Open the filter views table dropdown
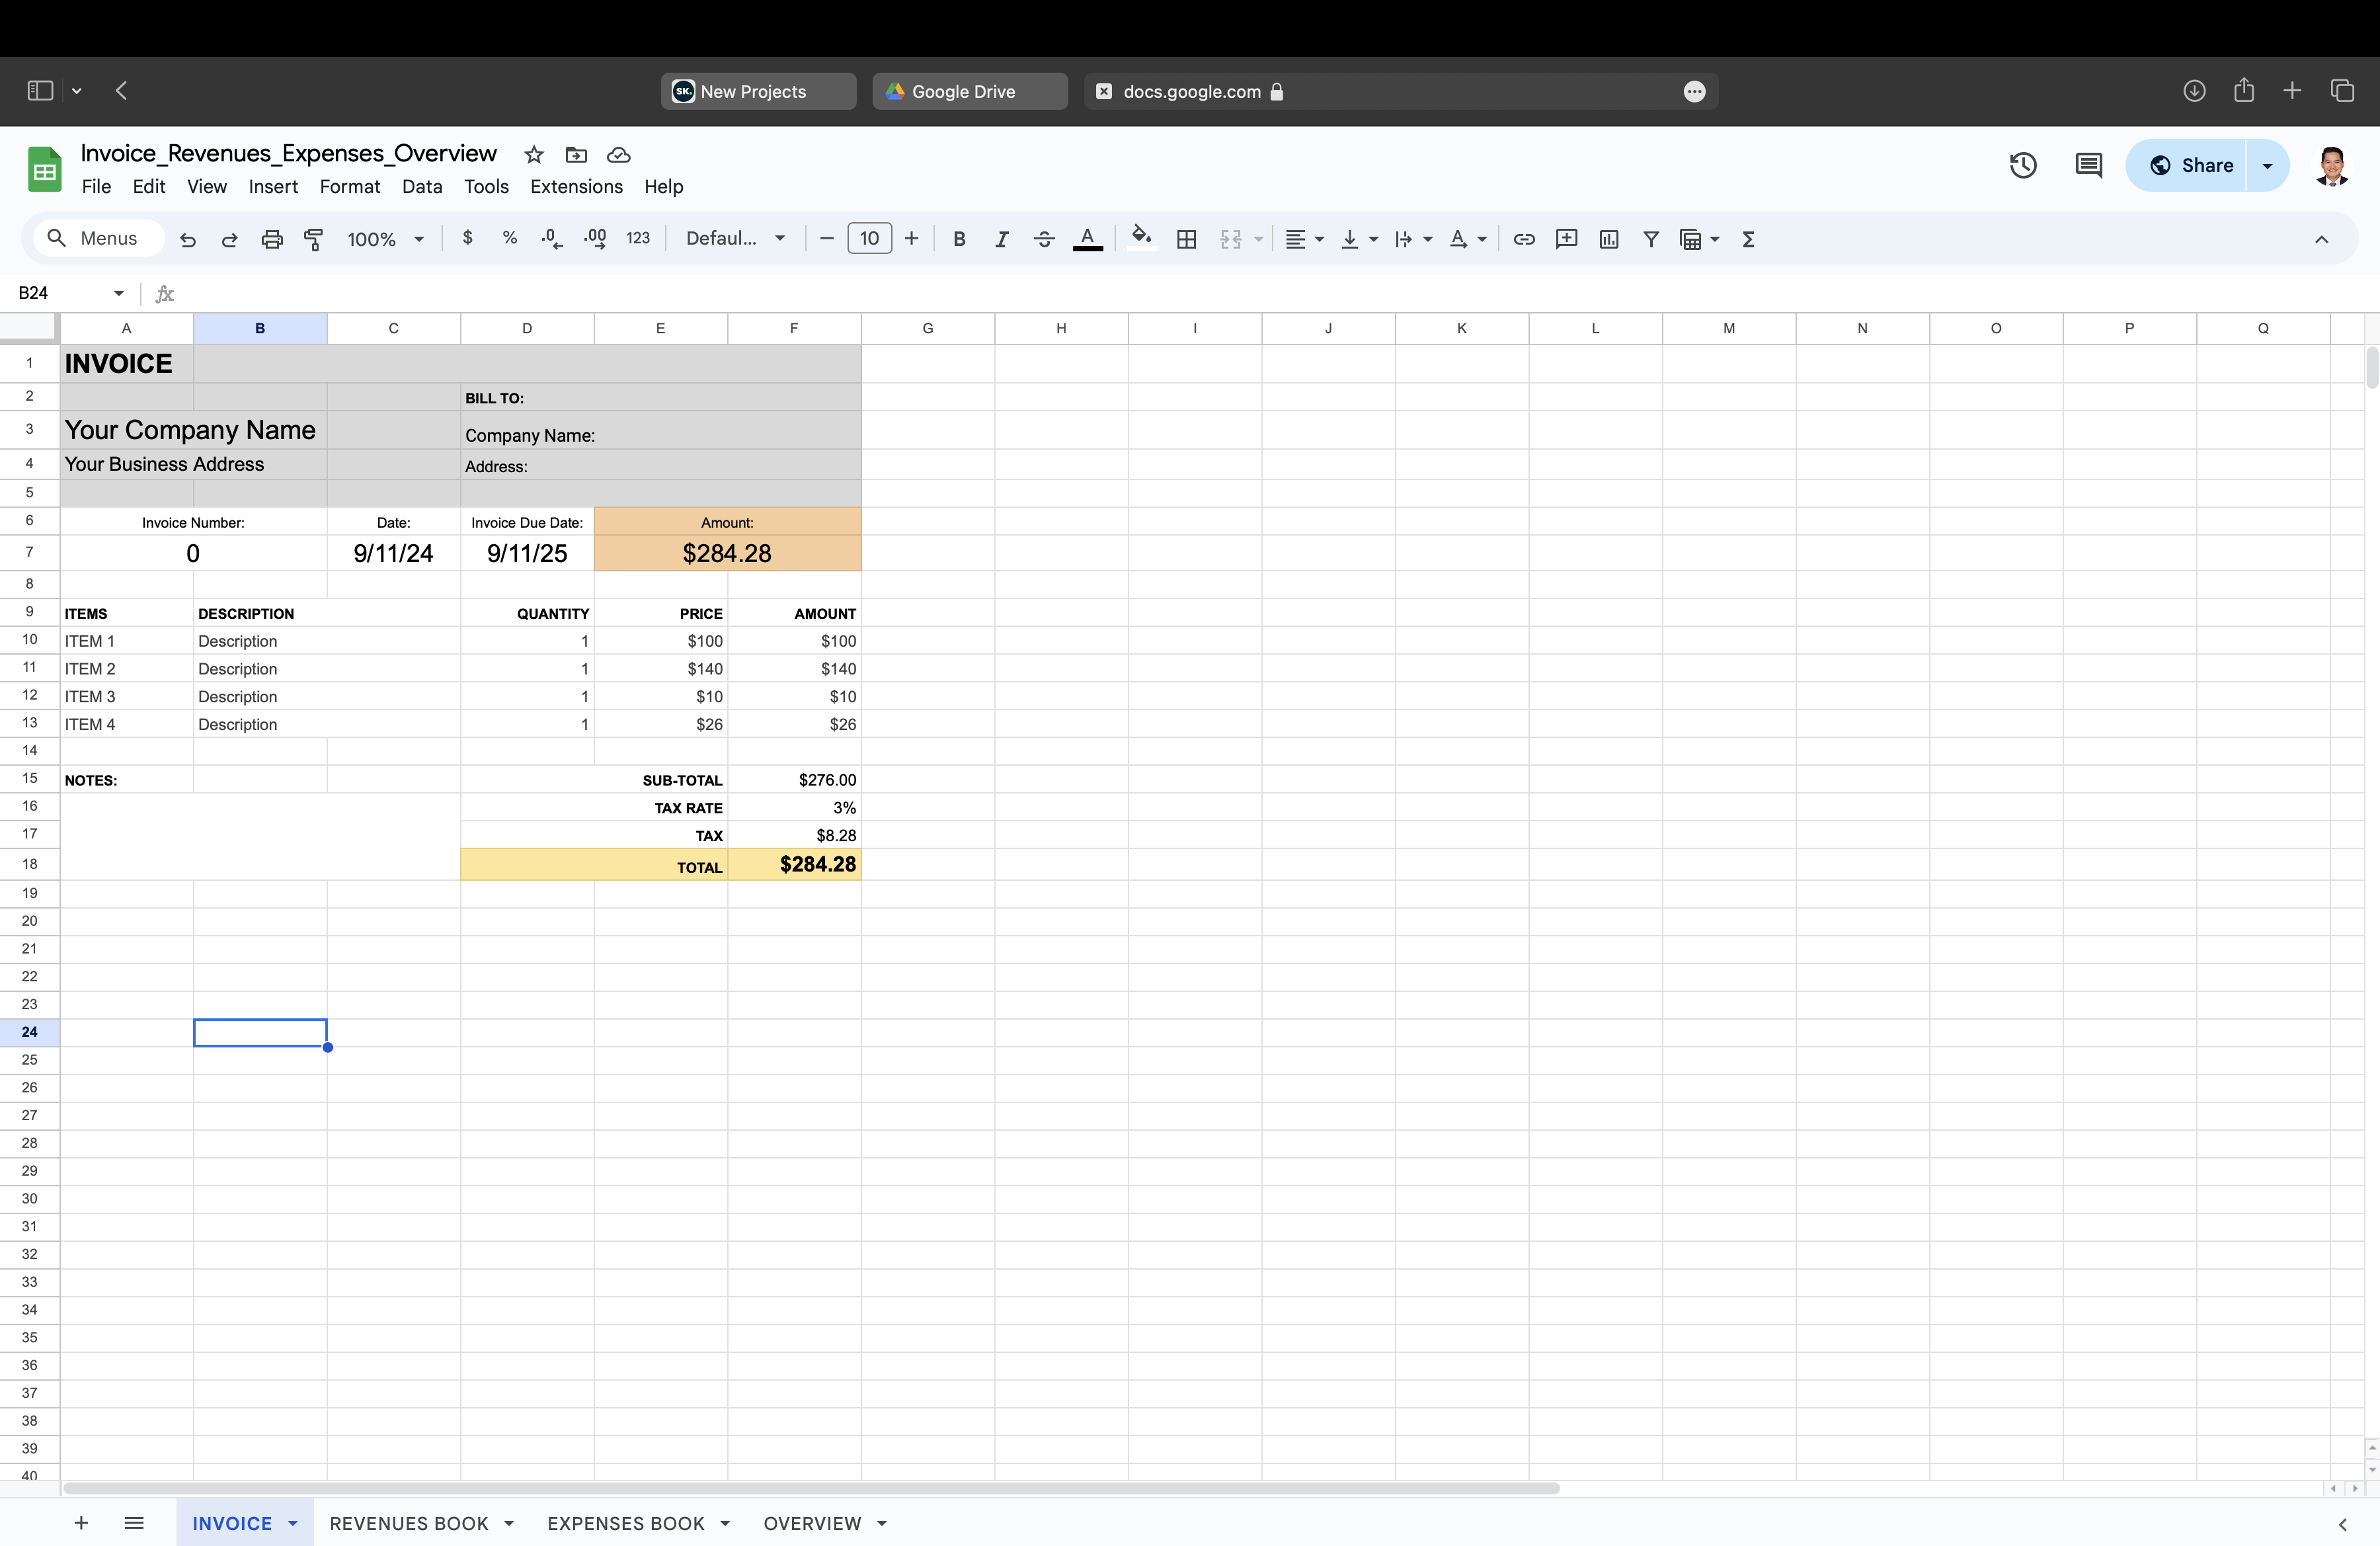The image size is (2380, 1546). (x=1699, y=239)
